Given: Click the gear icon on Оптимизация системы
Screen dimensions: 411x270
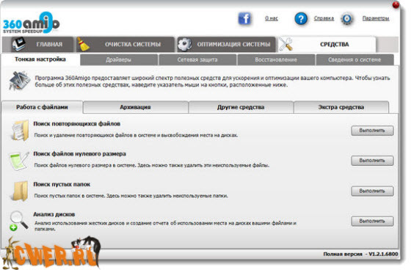Looking at the screenshot, I should click(x=184, y=44).
